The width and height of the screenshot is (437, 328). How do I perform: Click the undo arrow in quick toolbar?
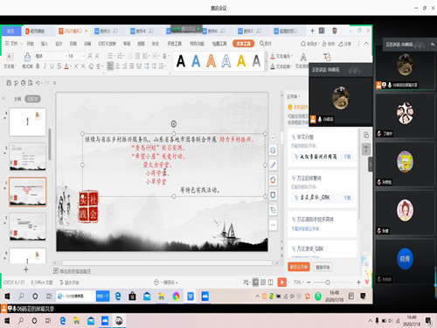(x=38, y=83)
